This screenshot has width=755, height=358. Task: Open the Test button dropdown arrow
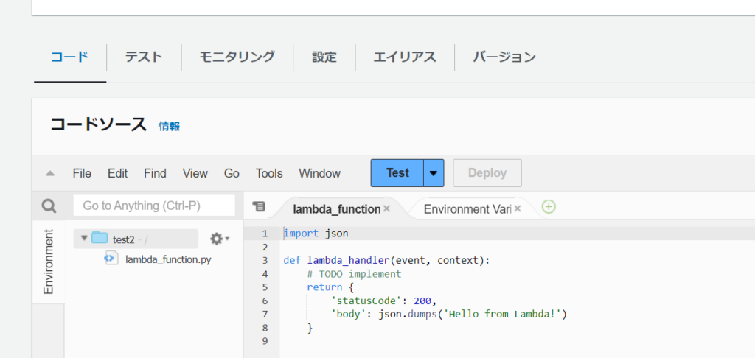click(x=434, y=173)
